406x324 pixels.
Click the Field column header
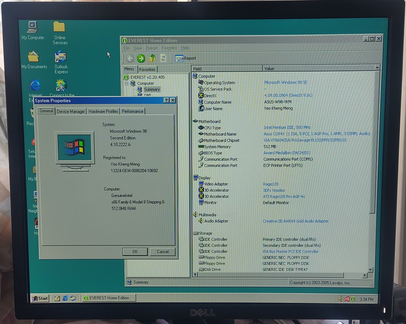227,69
